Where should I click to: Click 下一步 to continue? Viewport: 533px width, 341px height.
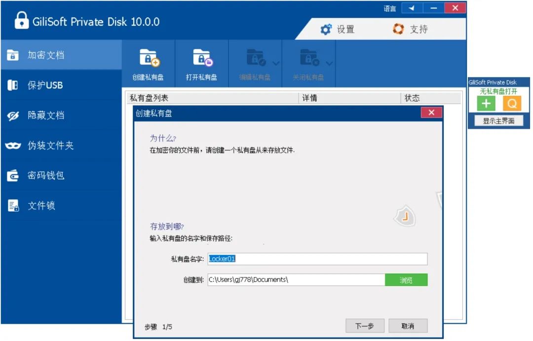point(365,326)
